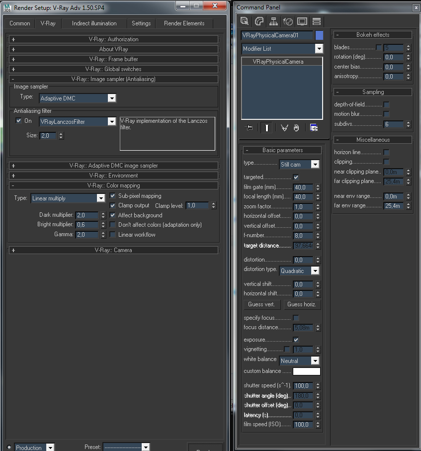Toggle Clamp output checkbox
421x451 pixels.
coord(112,205)
